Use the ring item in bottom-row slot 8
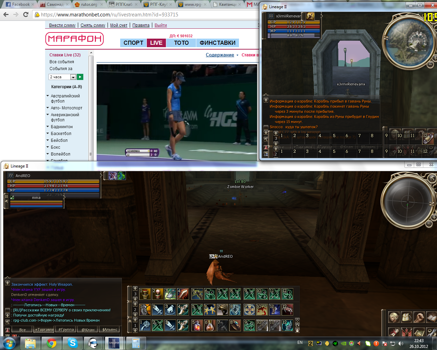Viewport: 437px width, 350px height. tap(236, 325)
